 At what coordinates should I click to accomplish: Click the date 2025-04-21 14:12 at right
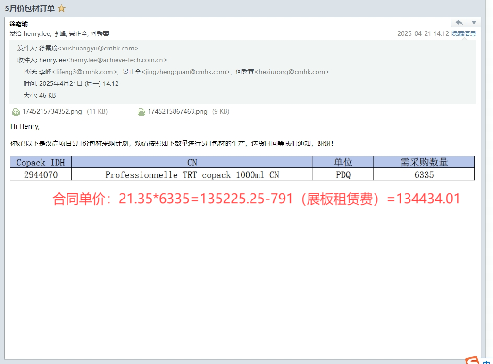tap(423, 33)
